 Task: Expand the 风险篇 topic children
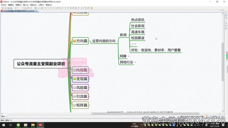(x=90, y=88)
